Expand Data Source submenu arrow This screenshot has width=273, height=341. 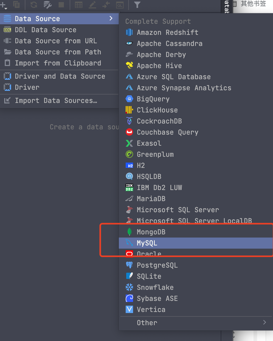(x=111, y=18)
